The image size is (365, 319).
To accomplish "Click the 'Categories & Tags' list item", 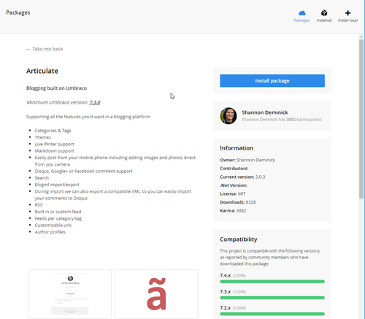I will tap(53, 131).
